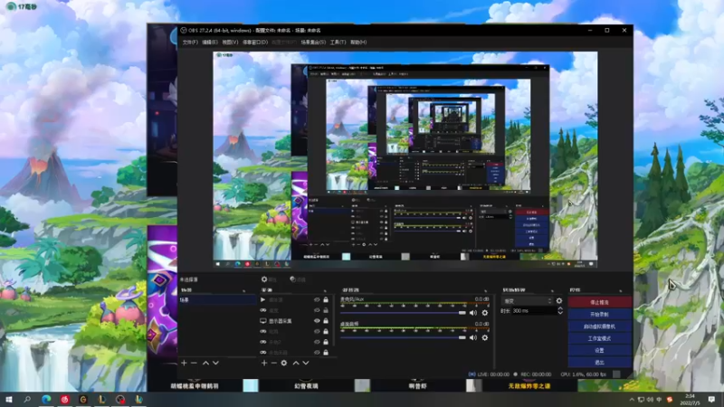Launch Microsoft Edge from the taskbar

pos(46,400)
